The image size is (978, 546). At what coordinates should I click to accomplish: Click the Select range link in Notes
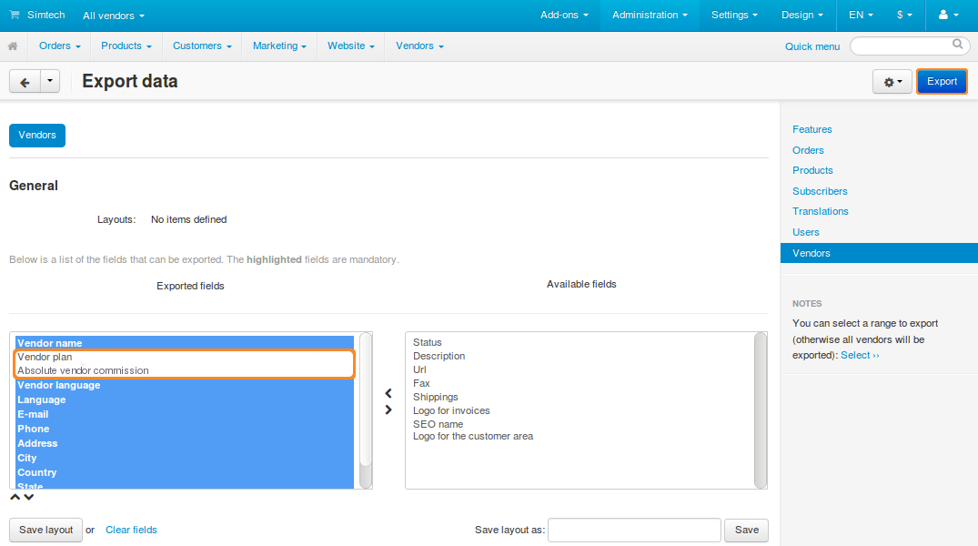(x=860, y=355)
